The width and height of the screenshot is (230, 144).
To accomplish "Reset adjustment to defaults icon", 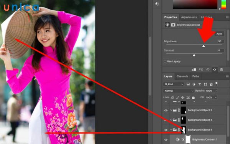I will click(208, 70).
